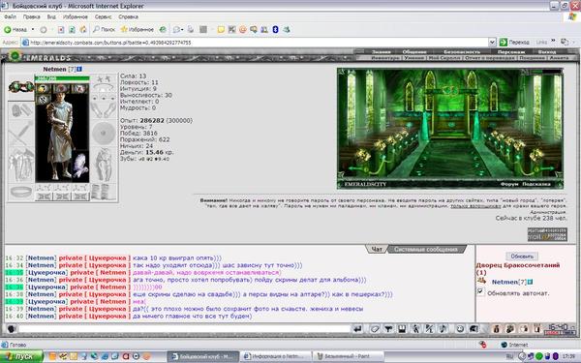Viewport: 581px width, 363px height.
Task: Click the chat message input field
Action: click(185, 328)
